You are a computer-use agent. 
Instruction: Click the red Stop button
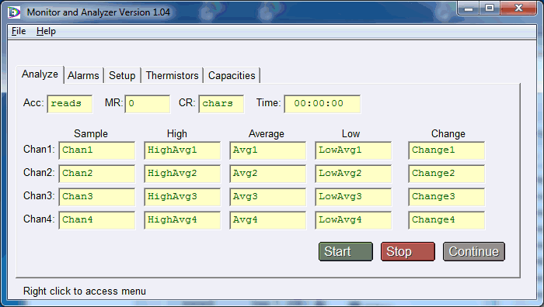408,252
